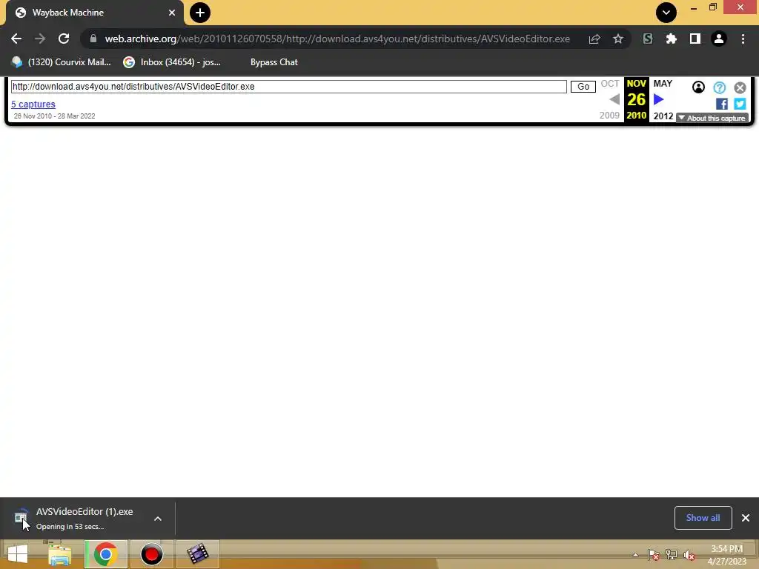759x569 pixels.
Task: Share this page from the address bar
Action: pos(594,39)
